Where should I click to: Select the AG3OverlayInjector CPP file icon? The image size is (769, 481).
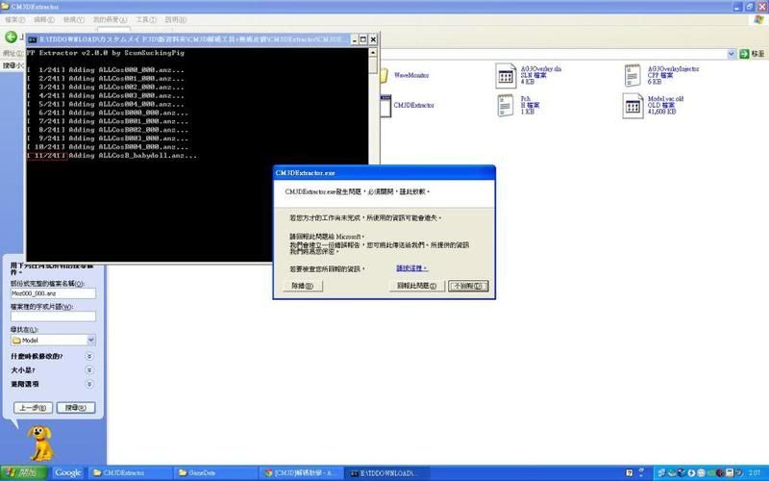click(633, 76)
